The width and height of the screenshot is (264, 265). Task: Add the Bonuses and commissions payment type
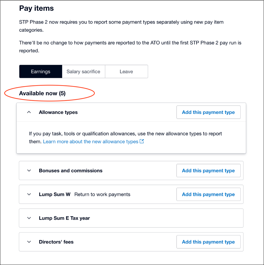point(208,171)
